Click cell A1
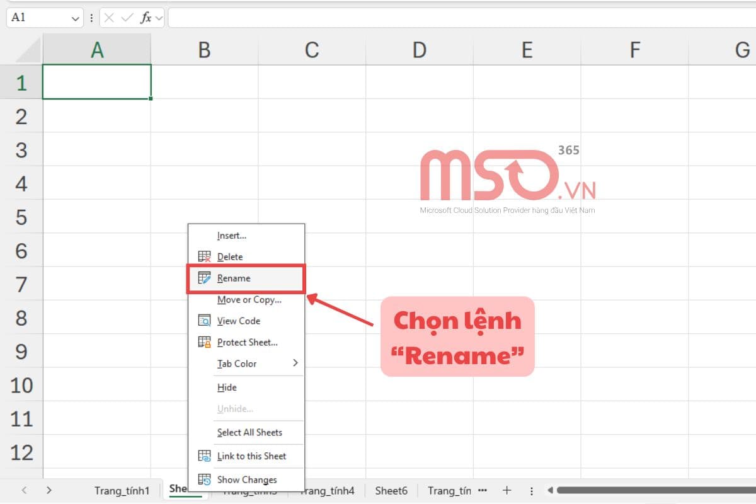This screenshot has height=504, width=756. [97, 82]
